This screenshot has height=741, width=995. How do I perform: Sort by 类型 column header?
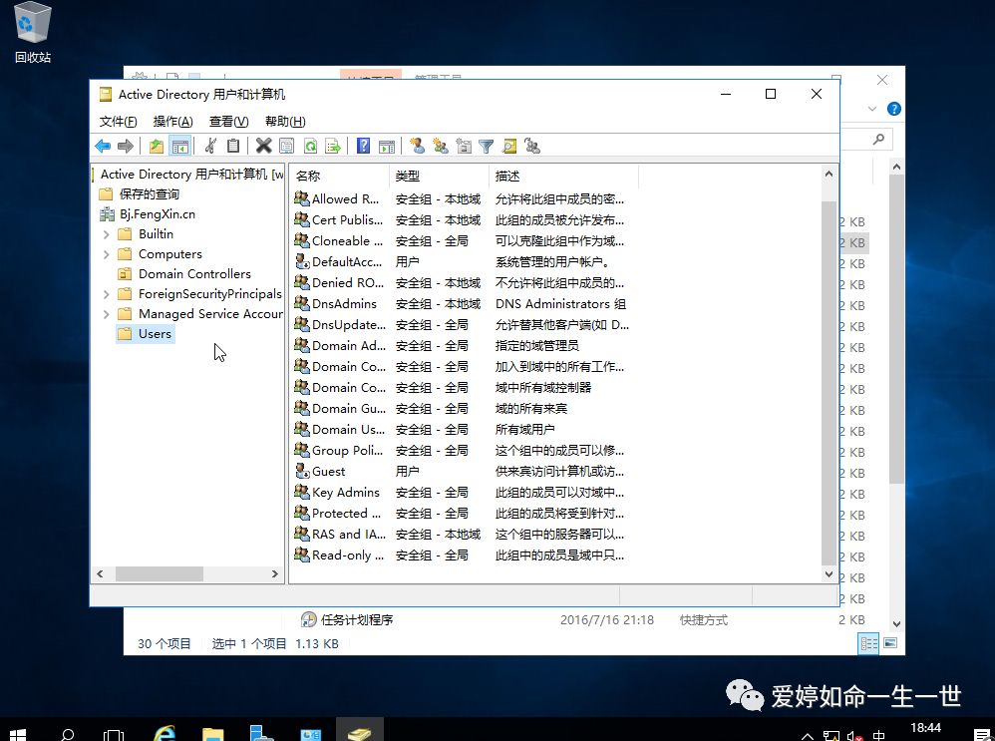[x=439, y=176]
